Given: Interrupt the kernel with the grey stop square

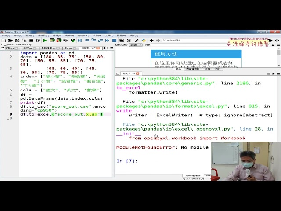Looking at the screenshot, I should (x=268, y=73).
